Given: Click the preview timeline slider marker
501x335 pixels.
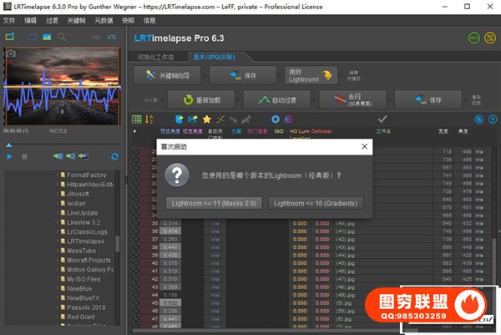Looking at the screenshot, I should pos(9,144).
